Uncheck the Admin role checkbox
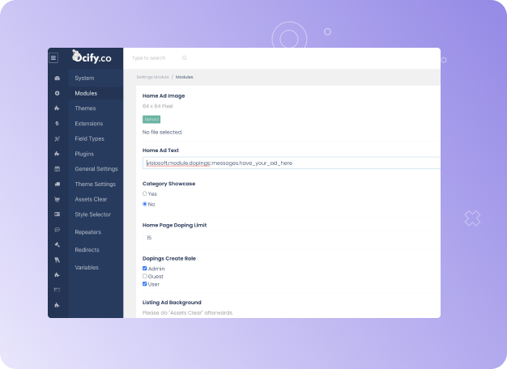 tap(145, 268)
